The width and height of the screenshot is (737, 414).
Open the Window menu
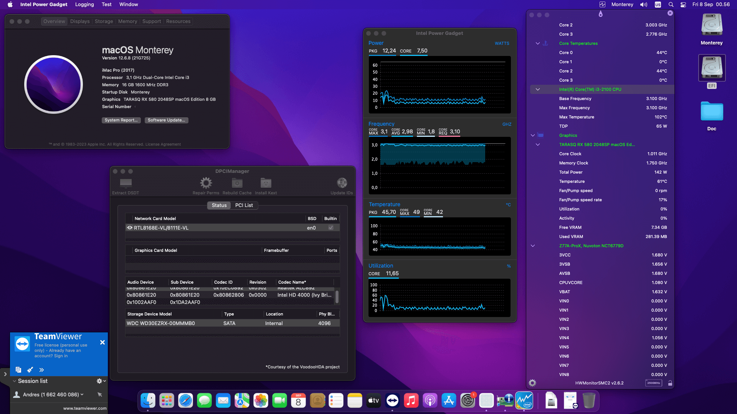[129, 5]
